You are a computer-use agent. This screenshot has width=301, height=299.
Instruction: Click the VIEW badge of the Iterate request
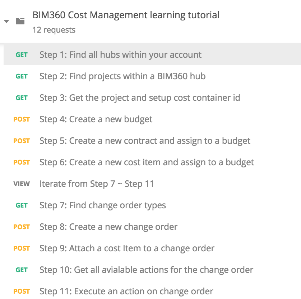(22, 184)
